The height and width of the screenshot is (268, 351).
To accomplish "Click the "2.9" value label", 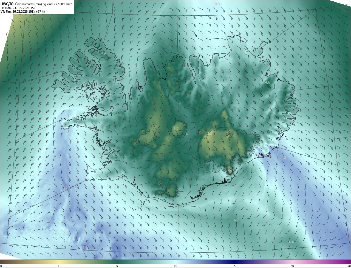I will coord(230,171).
